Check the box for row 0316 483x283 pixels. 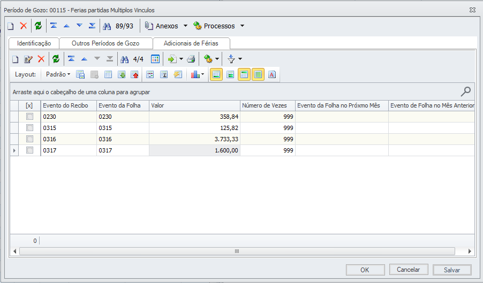click(x=29, y=139)
